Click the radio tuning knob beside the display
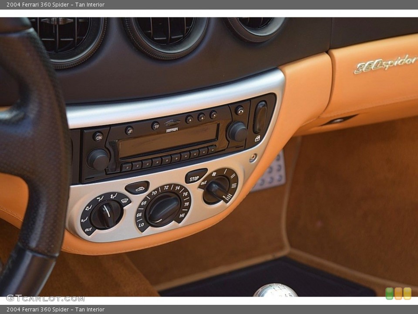The width and height of the screenshot is (418, 314). click(237, 132)
